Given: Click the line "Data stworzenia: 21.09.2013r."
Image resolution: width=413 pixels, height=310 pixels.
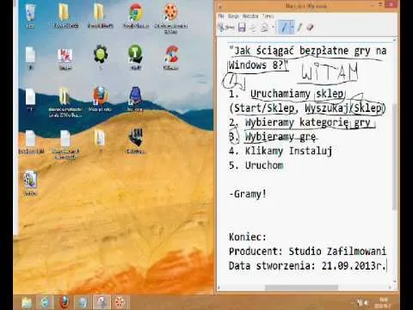Looking at the screenshot, I should (x=307, y=266).
